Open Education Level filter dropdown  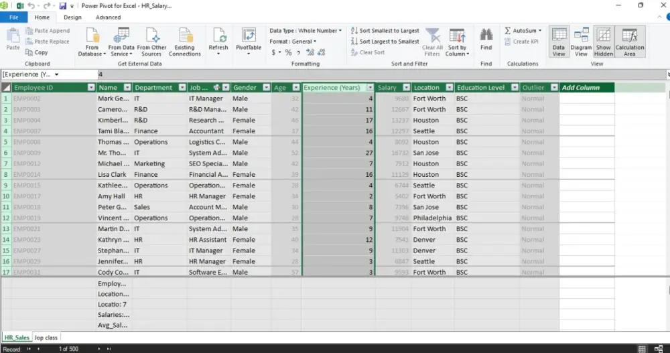[x=515, y=88]
